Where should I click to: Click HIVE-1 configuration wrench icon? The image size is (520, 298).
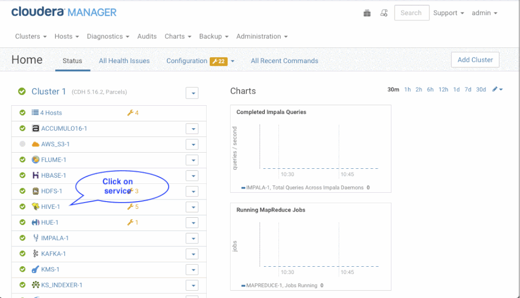(x=130, y=207)
